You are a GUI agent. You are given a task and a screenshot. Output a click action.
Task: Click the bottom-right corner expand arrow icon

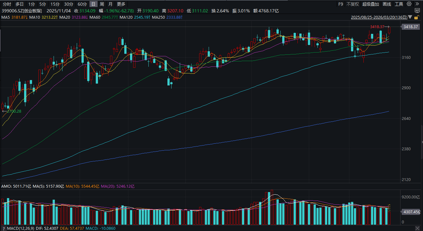(417, 228)
